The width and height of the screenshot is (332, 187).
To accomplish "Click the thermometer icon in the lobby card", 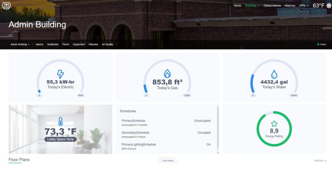I will (61, 122).
